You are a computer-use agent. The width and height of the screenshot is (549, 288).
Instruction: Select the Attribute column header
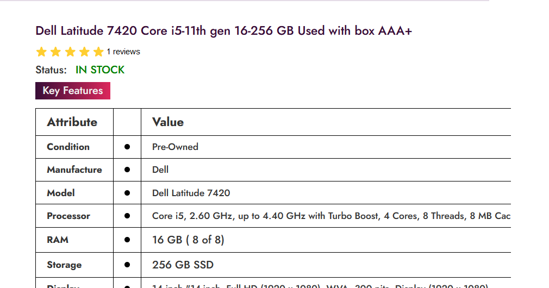(72, 122)
